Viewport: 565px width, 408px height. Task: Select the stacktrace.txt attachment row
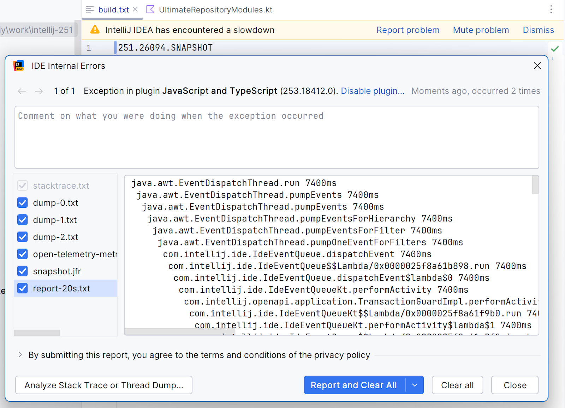(65, 185)
